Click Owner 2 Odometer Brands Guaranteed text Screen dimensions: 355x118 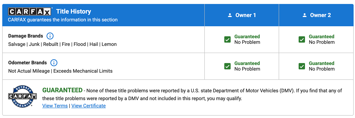pos(322,63)
